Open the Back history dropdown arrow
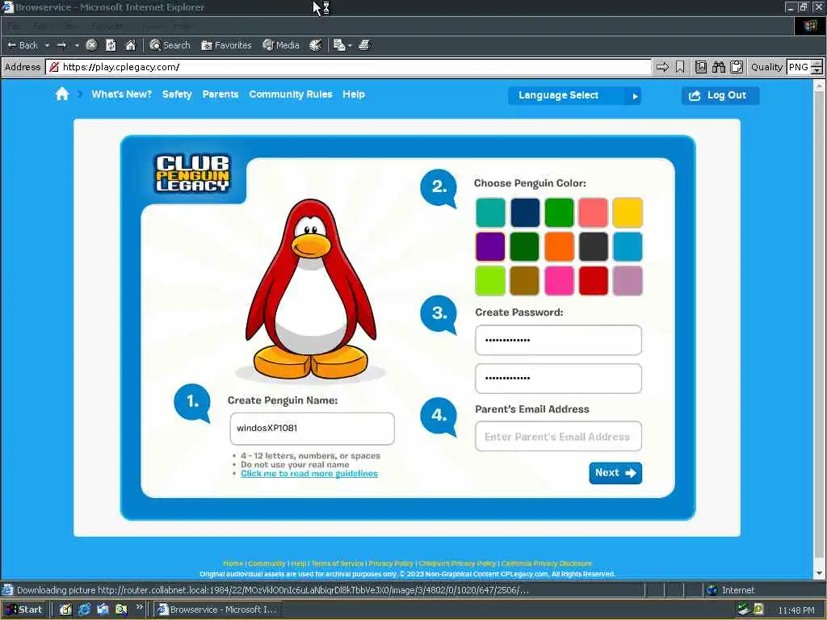Image resolution: width=827 pixels, height=620 pixels. (47, 45)
